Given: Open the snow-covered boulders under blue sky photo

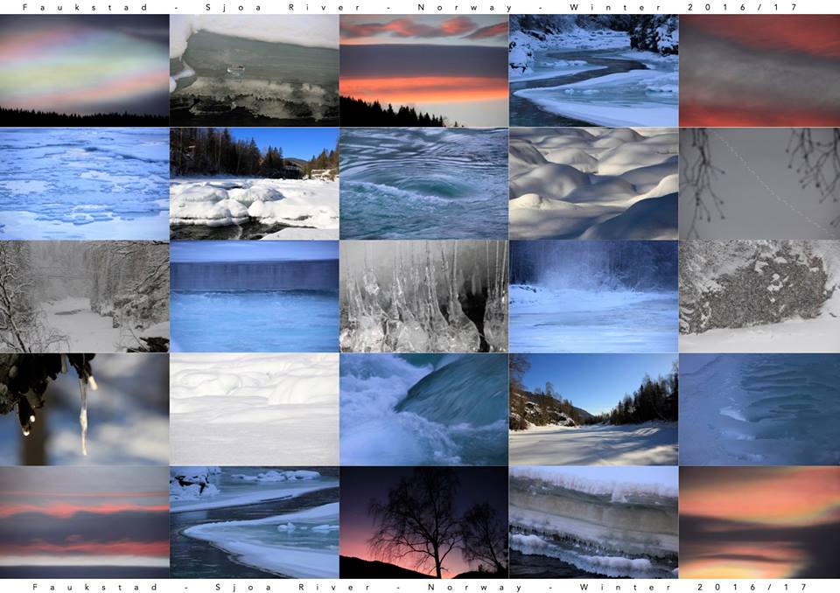Looking at the screenshot, I should 255,183.
